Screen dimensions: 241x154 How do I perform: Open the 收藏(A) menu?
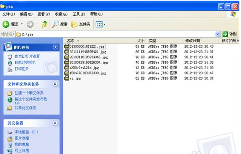61,14
